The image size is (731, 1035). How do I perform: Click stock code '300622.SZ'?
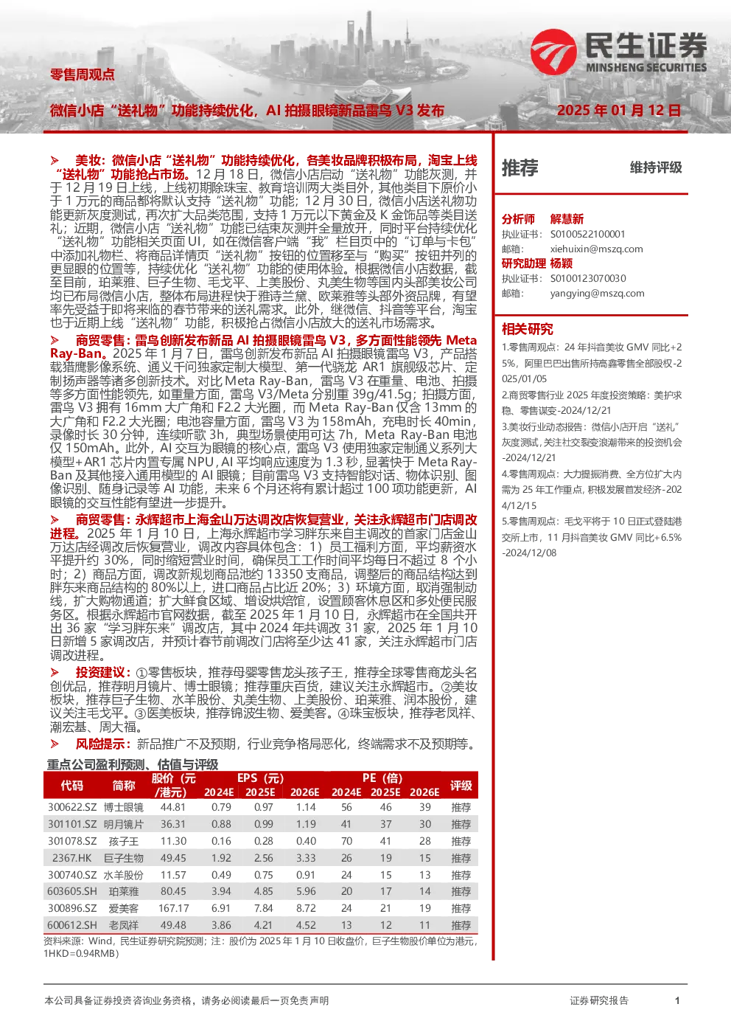(72, 807)
